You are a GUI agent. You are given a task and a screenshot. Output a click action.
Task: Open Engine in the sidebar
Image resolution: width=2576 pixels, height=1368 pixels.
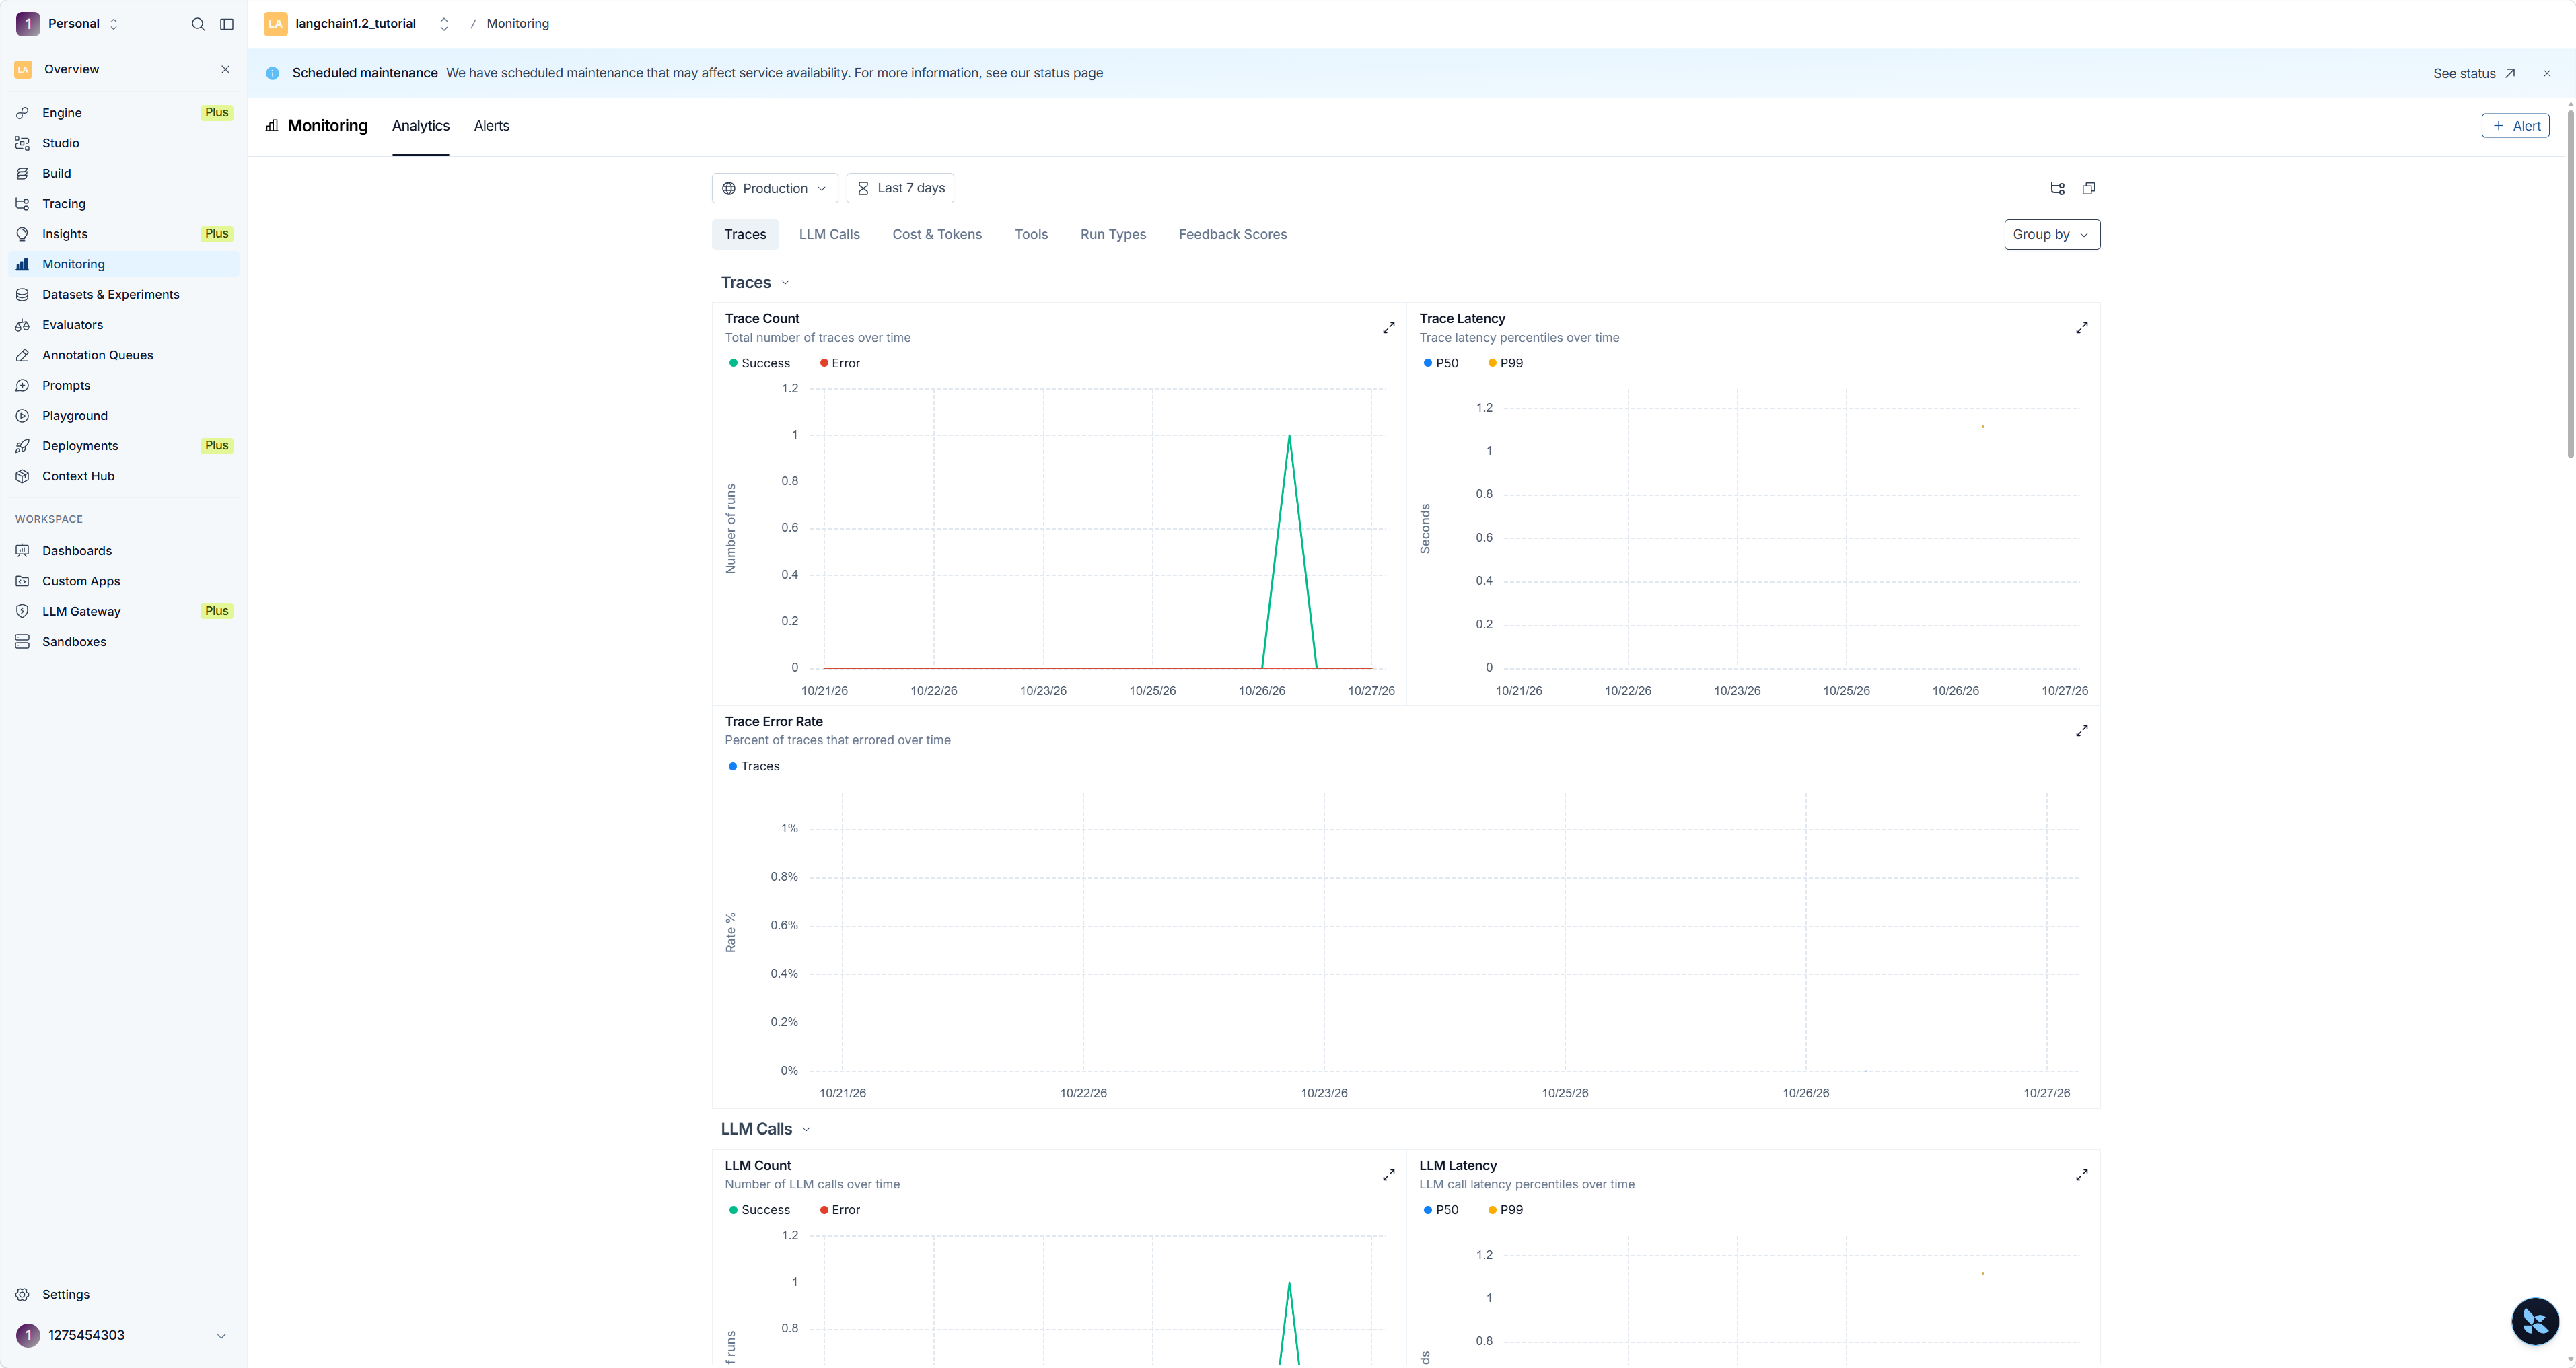tap(124, 113)
